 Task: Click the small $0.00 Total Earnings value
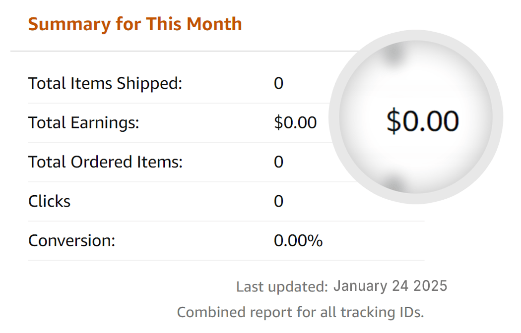pos(295,122)
